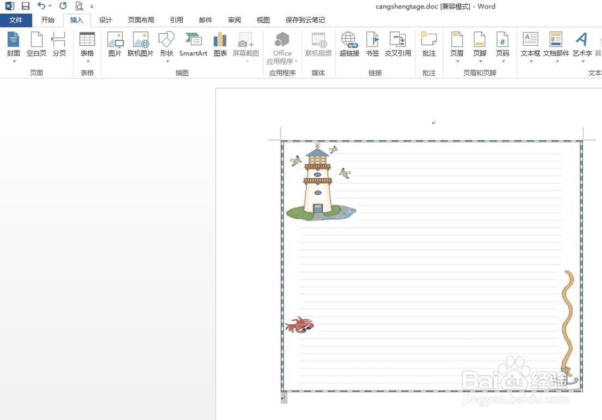Open the undo history dropdown arrow
Screen dimensions: 602x420
tap(50, 6)
